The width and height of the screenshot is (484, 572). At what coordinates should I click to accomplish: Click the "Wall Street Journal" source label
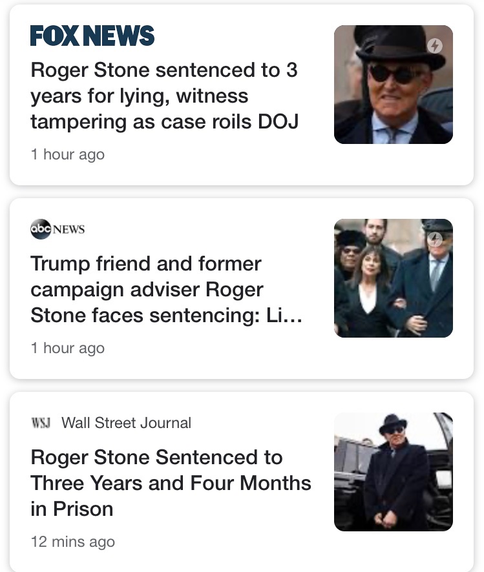[x=126, y=423]
